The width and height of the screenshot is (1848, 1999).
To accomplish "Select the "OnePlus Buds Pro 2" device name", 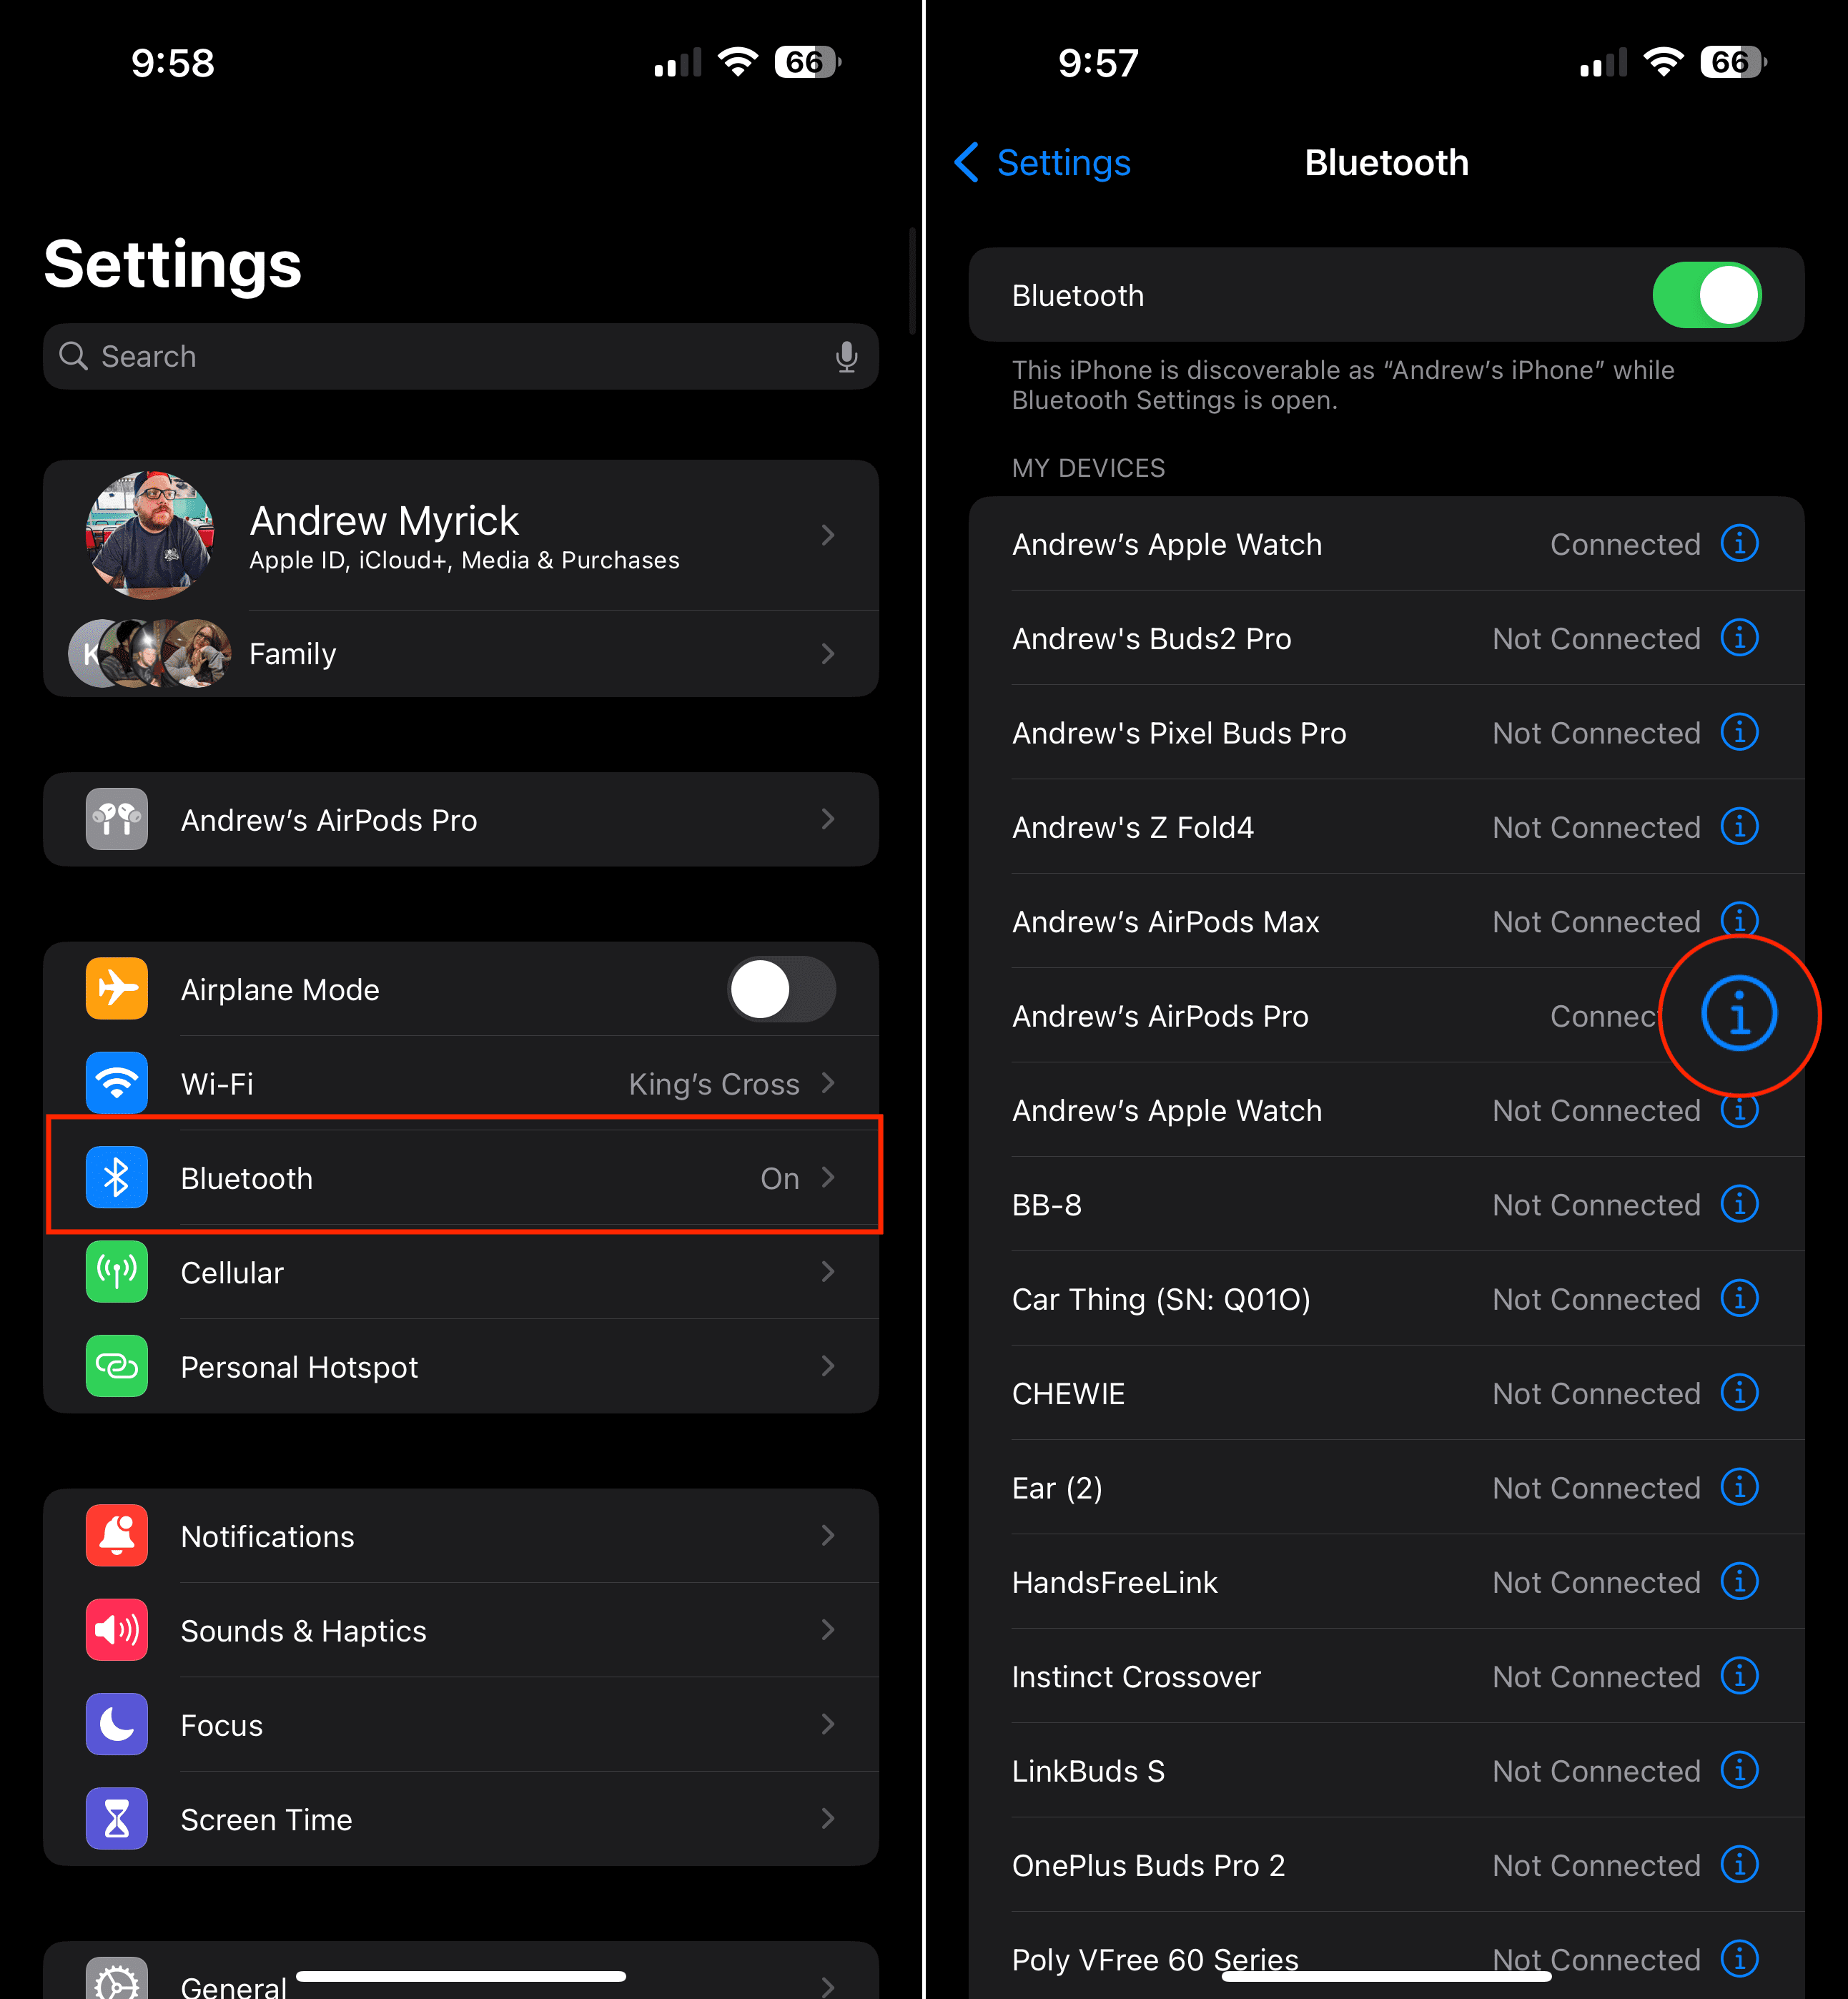I will click(1148, 1865).
